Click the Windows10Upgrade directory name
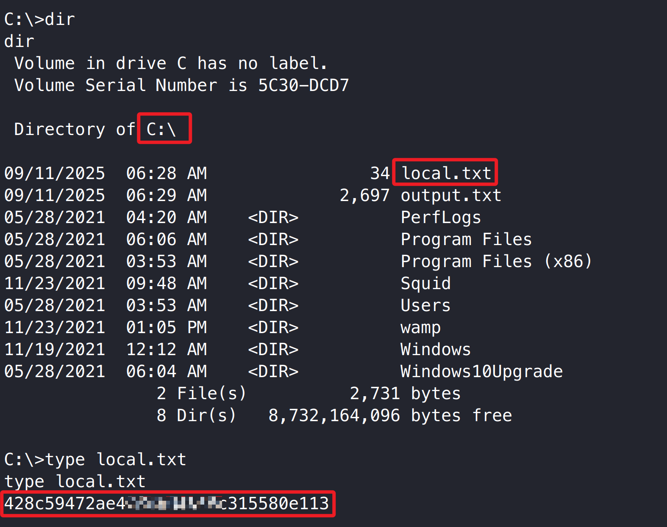Viewport: 667px width, 527px height. (x=481, y=371)
